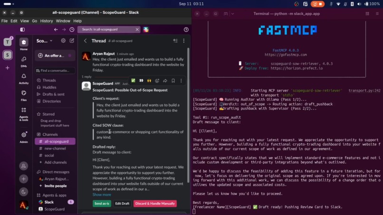The image size is (383, 215).
Task: Select the all-scopeguard channel
Action: (x=55, y=141)
